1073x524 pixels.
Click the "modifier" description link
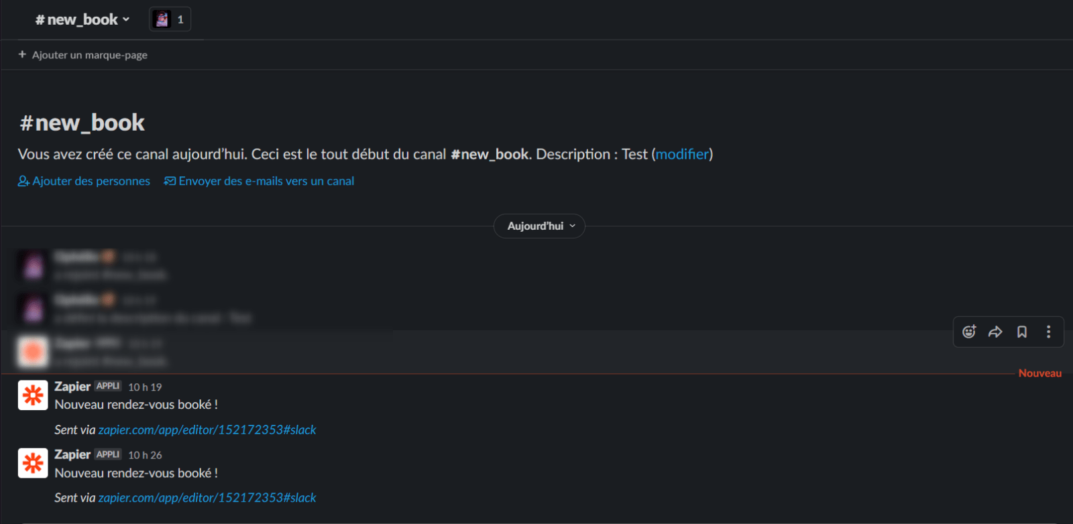[682, 154]
